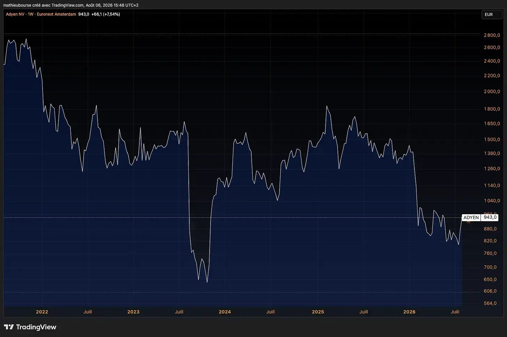Click the 650,0 price scale label
The height and width of the screenshot is (337, 507).
(x=490, y=279)
